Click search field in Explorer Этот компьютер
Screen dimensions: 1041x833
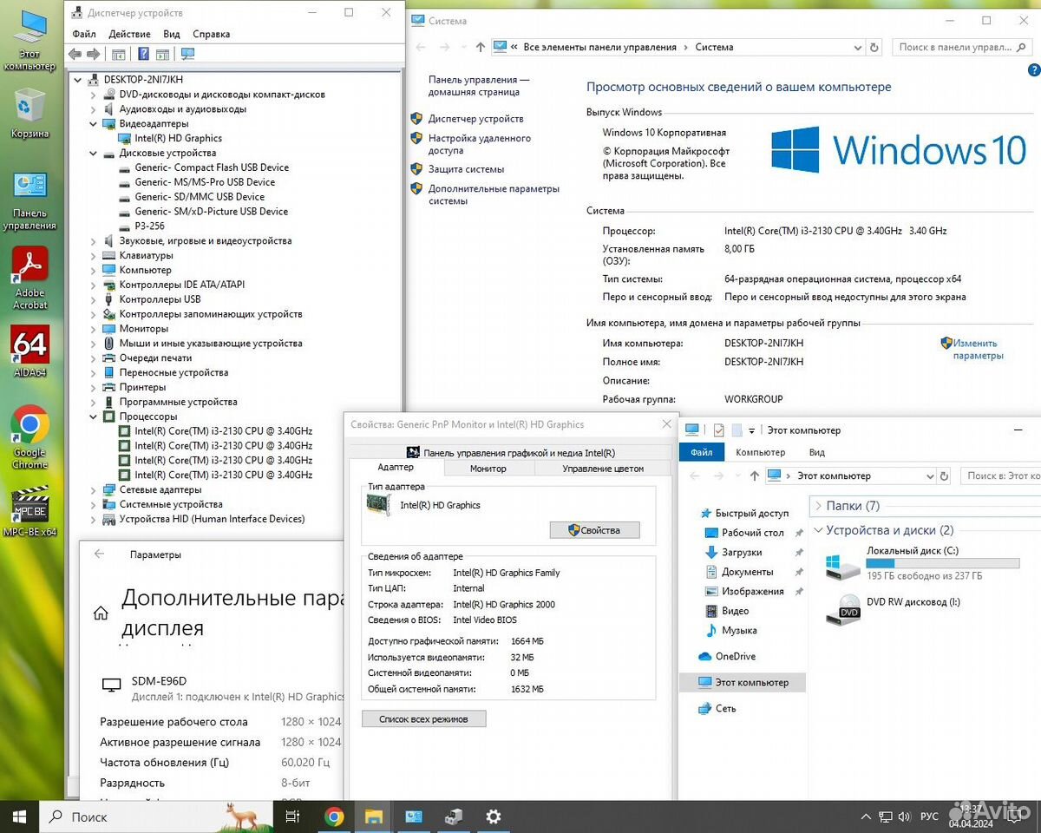[1000, 476]
